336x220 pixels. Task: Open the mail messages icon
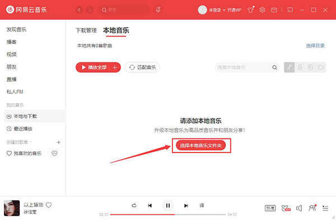pos(274,10)
